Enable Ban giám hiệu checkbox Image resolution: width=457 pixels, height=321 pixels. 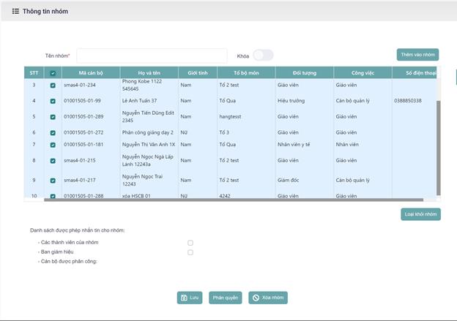(190, 252)
